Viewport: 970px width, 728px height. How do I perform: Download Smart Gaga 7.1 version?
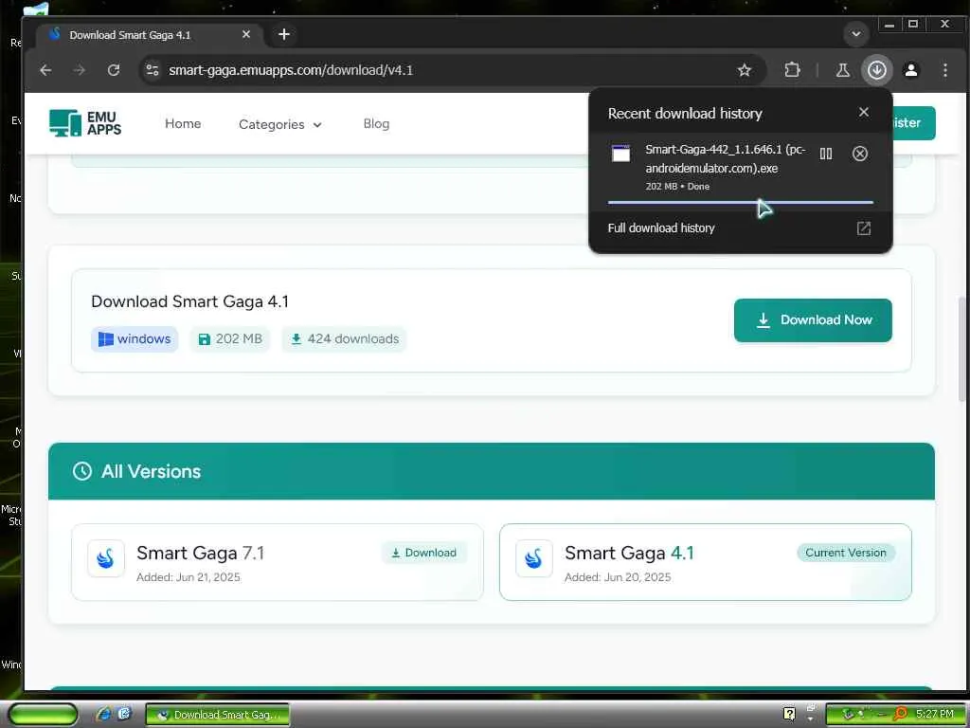424,553
